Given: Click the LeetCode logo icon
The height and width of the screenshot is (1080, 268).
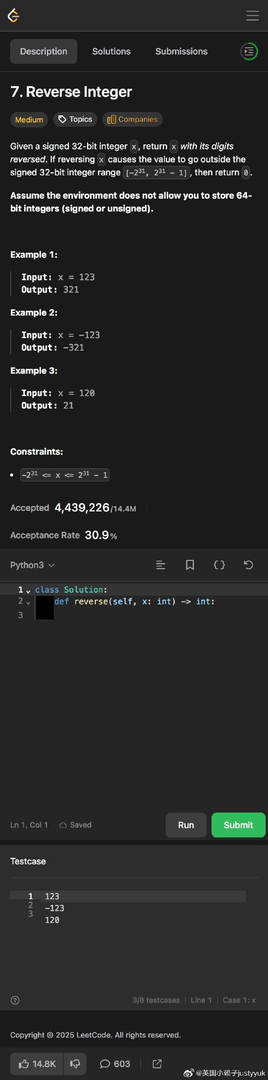Looking at the screenshot, I should 13,16.
